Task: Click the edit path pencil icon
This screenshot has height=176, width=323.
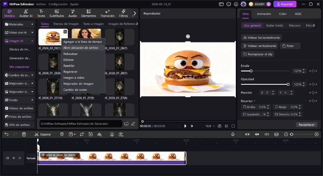Action: 133,124
